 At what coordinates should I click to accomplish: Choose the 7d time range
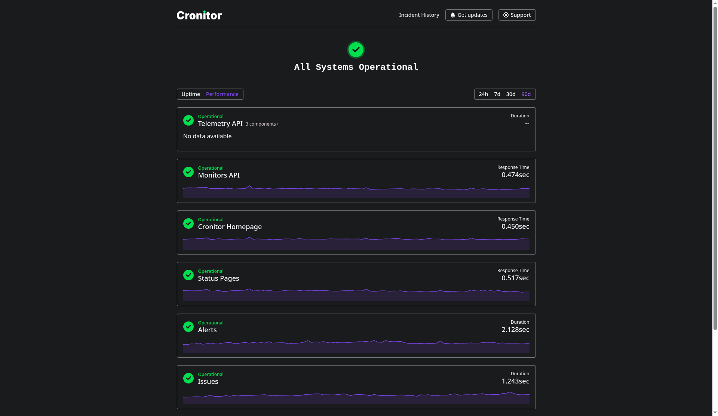tap(497, 94)
